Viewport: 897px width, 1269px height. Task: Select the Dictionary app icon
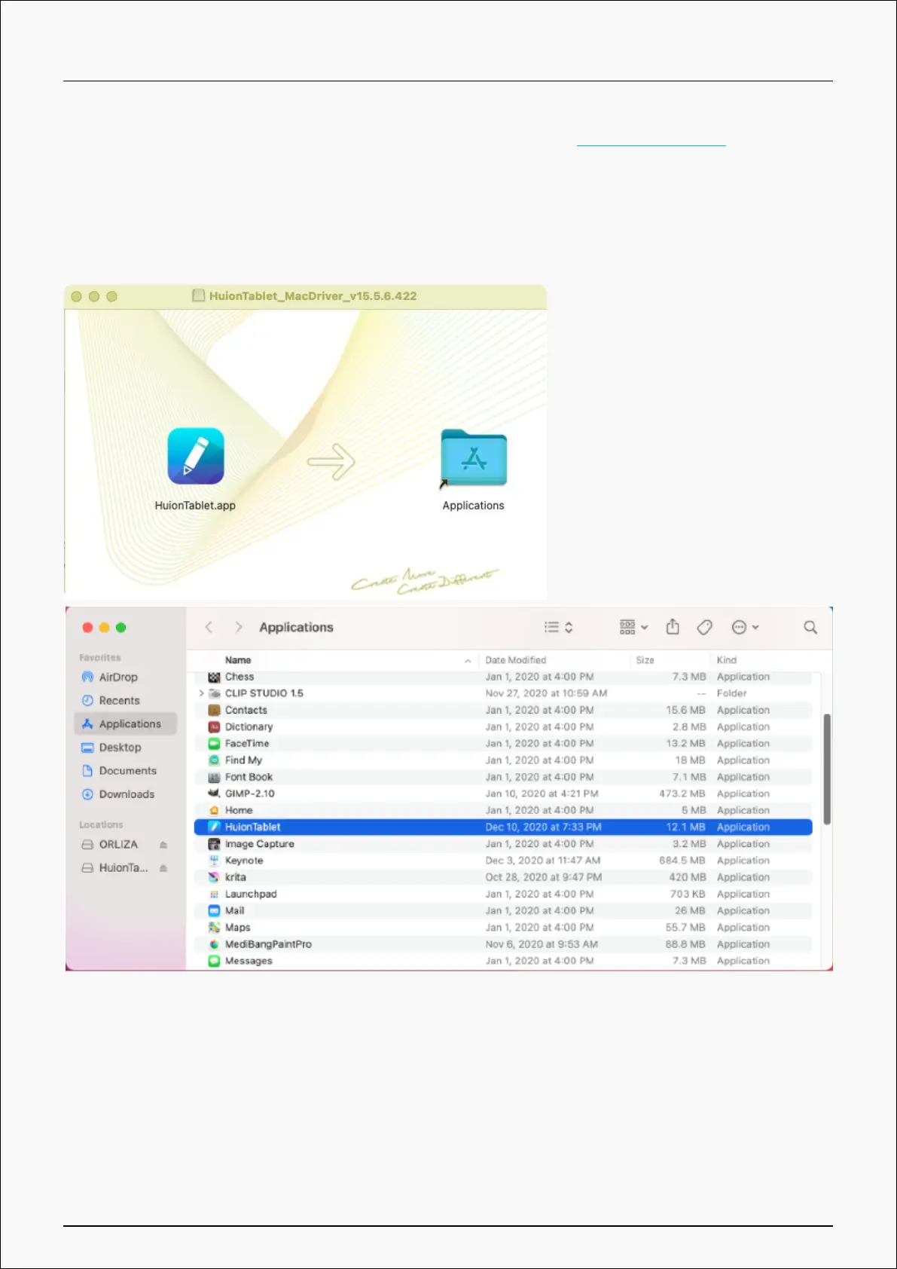click(x=214, y=726)
